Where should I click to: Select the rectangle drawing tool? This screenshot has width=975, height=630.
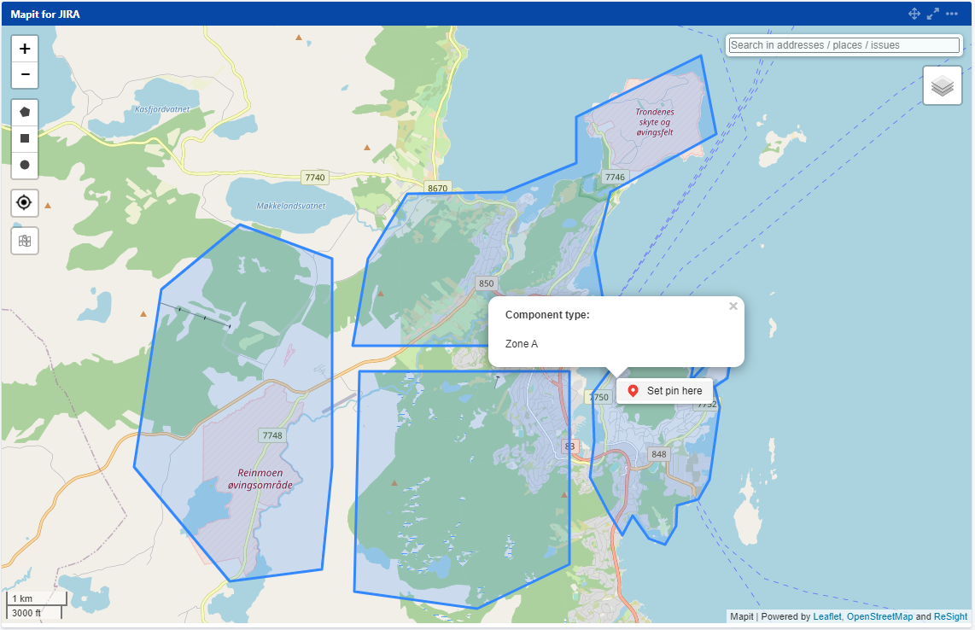(x=25, y=138)
